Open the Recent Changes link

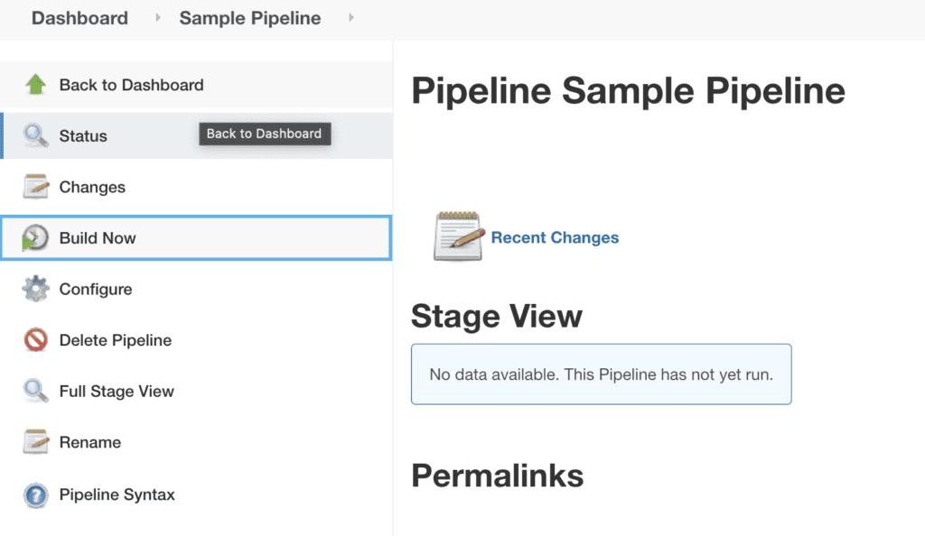point(556,237)
